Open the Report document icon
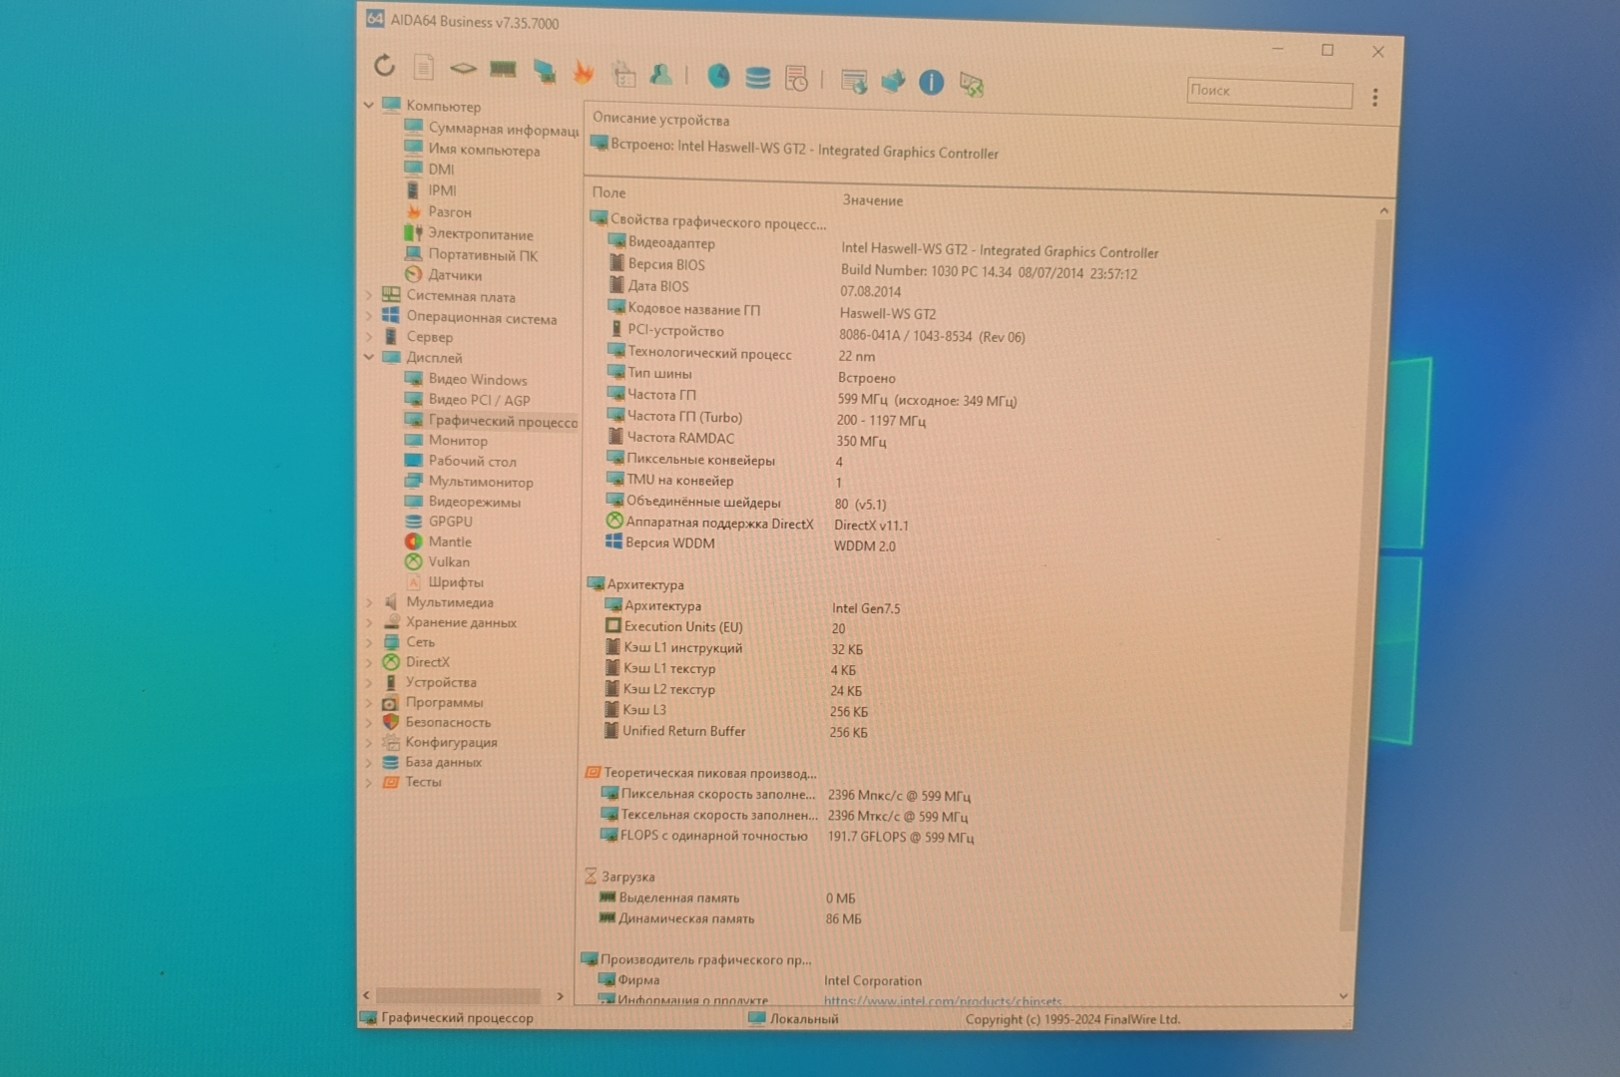The width and height of the screenshot is (1620, 1077). point(424,67)
